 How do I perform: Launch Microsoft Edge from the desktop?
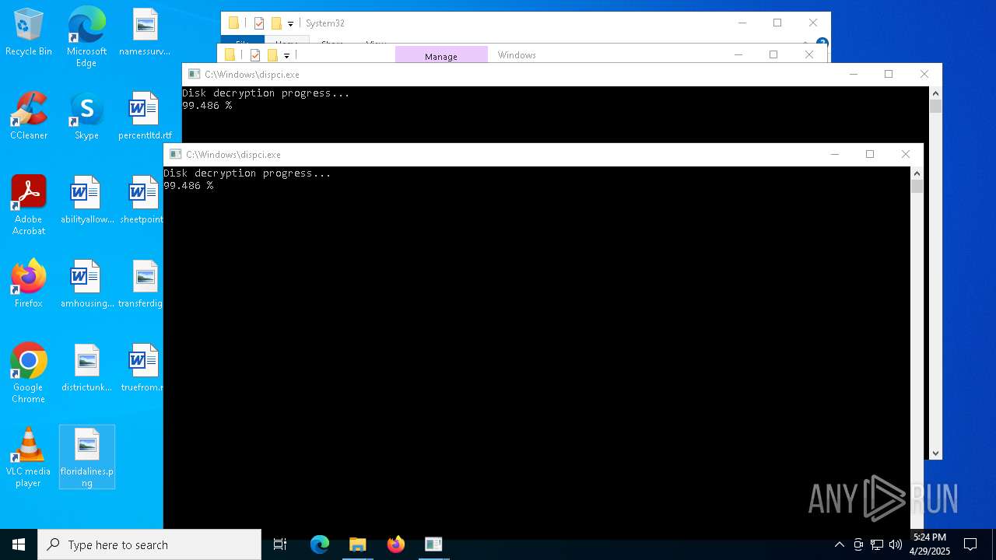(86, 37)
